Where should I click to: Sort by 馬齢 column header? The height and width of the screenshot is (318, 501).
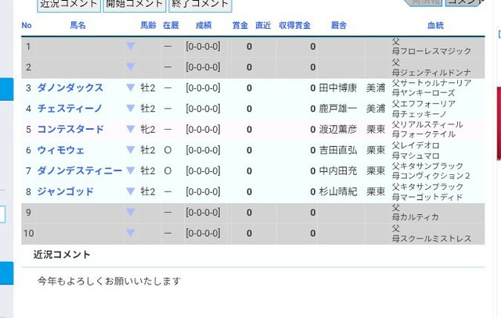148,26
